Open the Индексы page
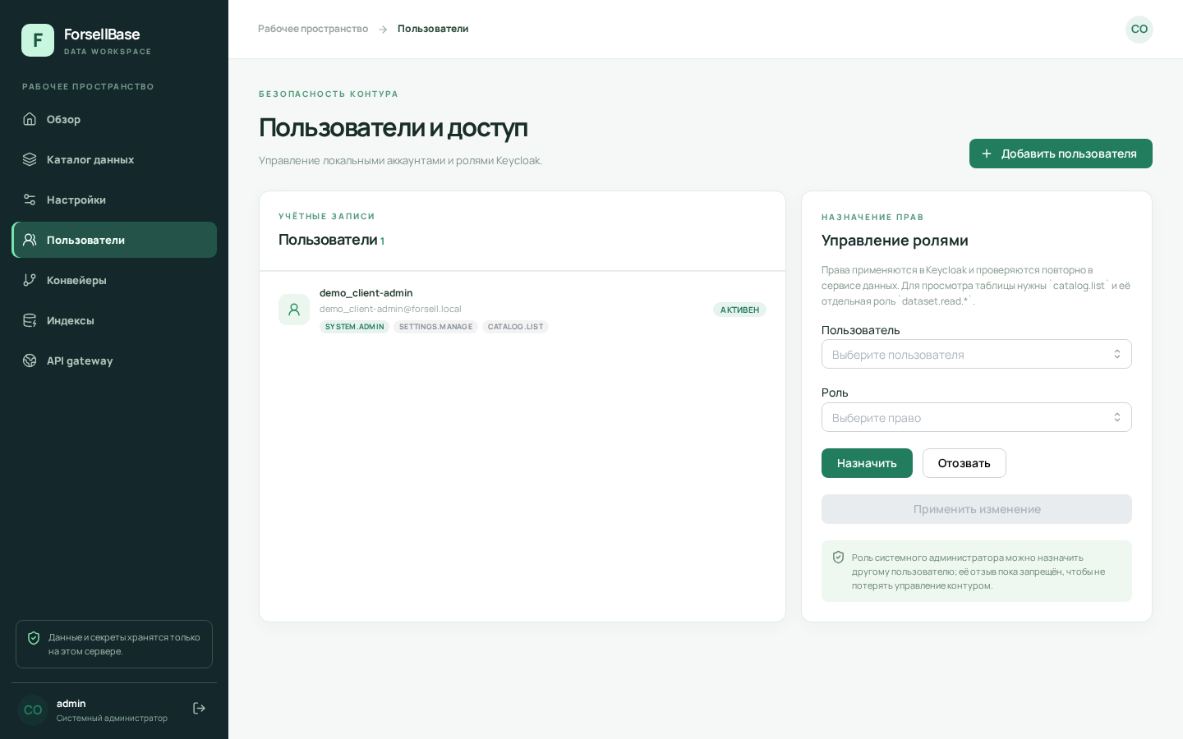This screenshot has width=1183, height=739. pyautogui.click(x=114, y=320)
